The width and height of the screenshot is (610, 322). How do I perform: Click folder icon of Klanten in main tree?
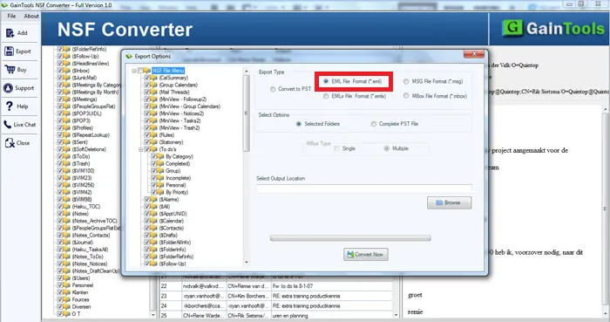[x=67, y=292]
